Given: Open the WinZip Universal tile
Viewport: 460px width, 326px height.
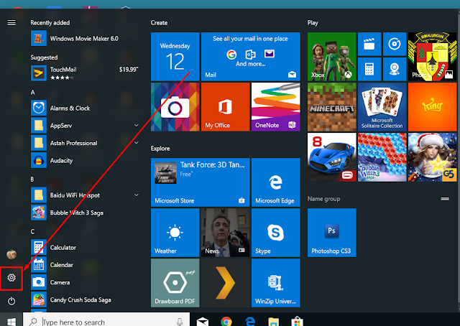Looking at the screenshot, I should tap(276, 283).
